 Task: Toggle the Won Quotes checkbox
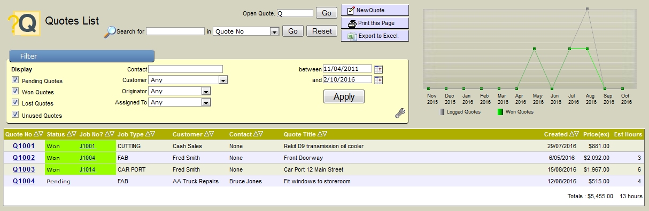(15, 92)
